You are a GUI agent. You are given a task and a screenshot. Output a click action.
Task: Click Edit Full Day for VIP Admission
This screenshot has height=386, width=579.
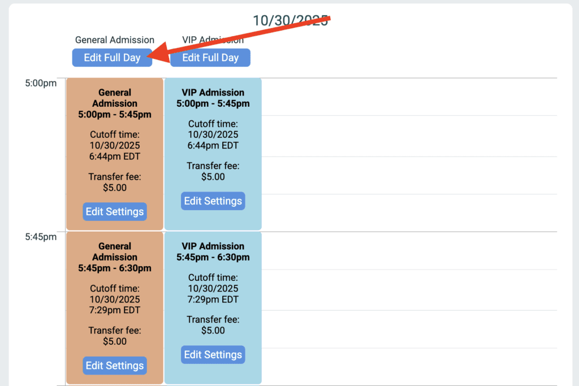[210, 58]
